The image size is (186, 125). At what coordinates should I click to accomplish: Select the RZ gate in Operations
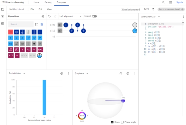pos(10,44)
